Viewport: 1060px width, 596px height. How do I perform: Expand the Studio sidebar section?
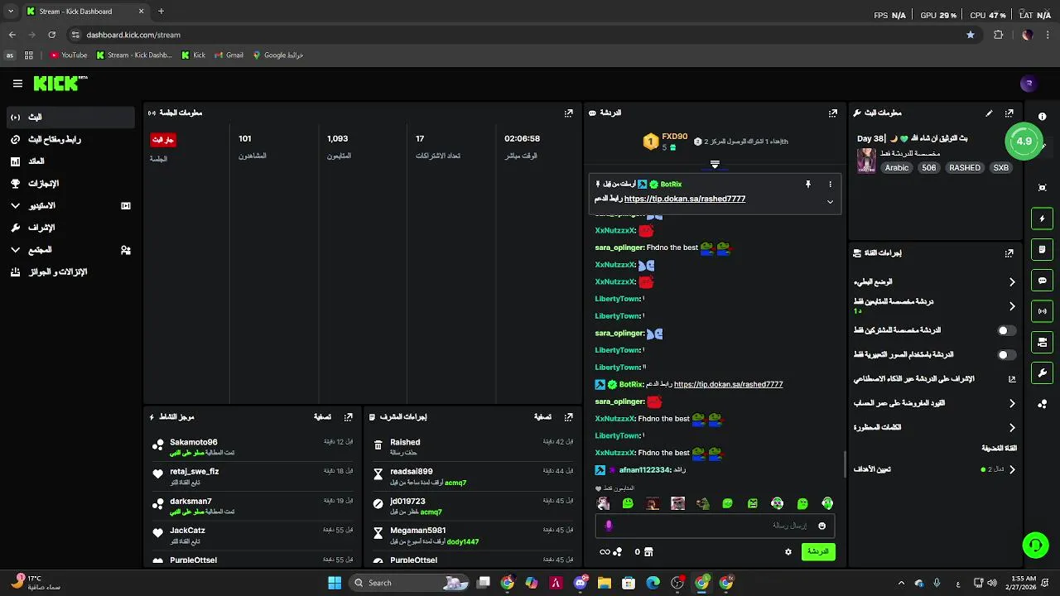pyautogui.click(x=70, y=205)
